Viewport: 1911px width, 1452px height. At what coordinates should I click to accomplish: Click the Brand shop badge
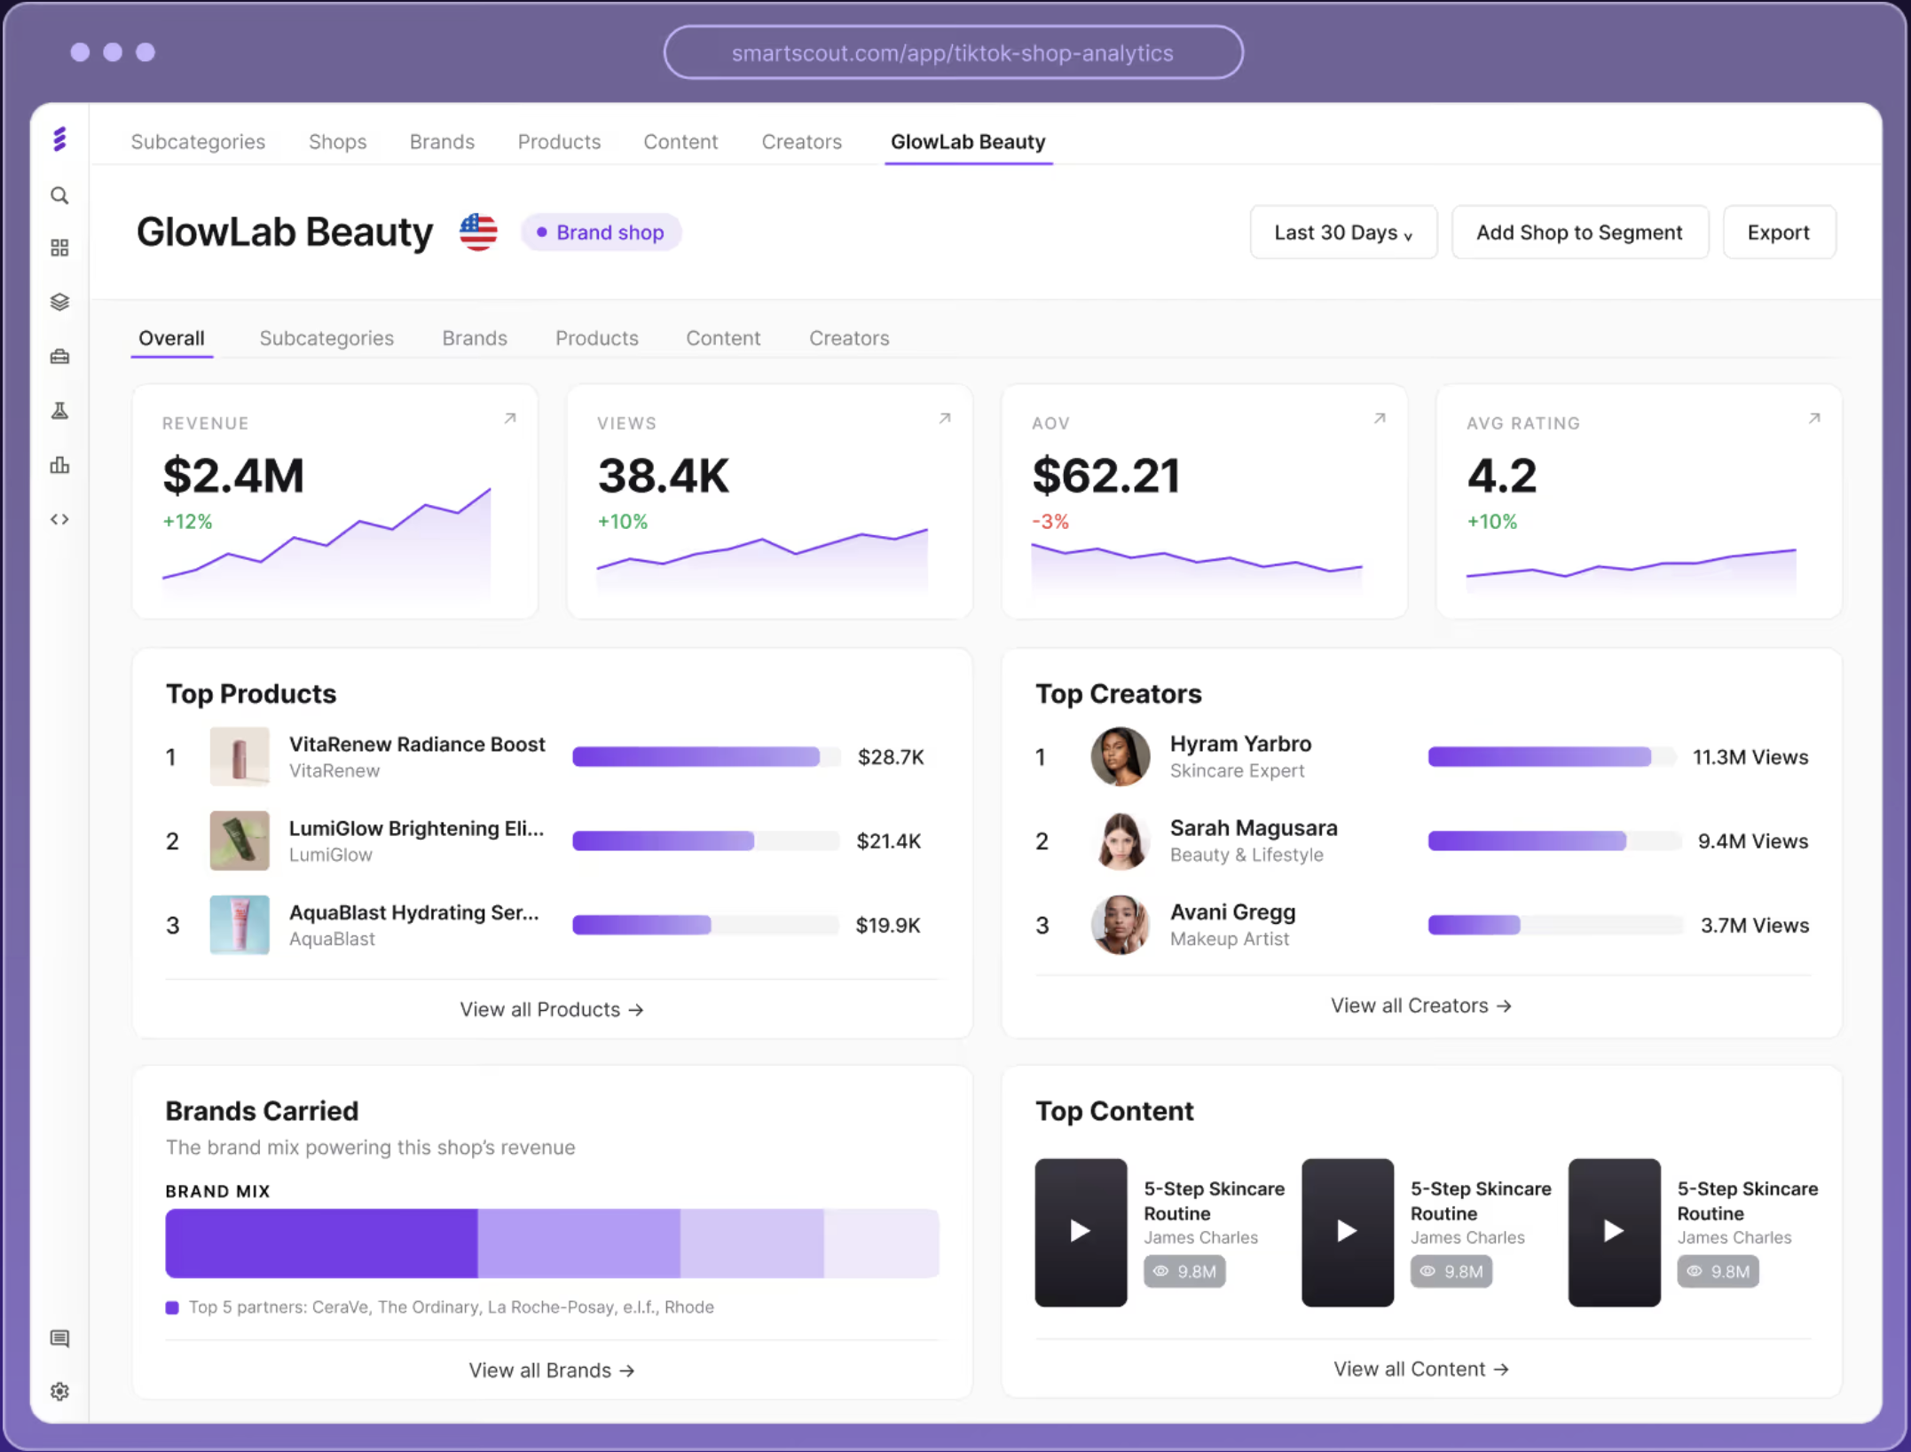[x=601, y=233]
